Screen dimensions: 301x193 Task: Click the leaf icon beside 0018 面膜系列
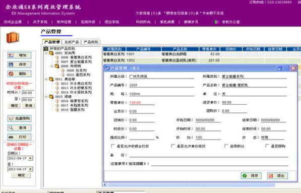(57, 110)
